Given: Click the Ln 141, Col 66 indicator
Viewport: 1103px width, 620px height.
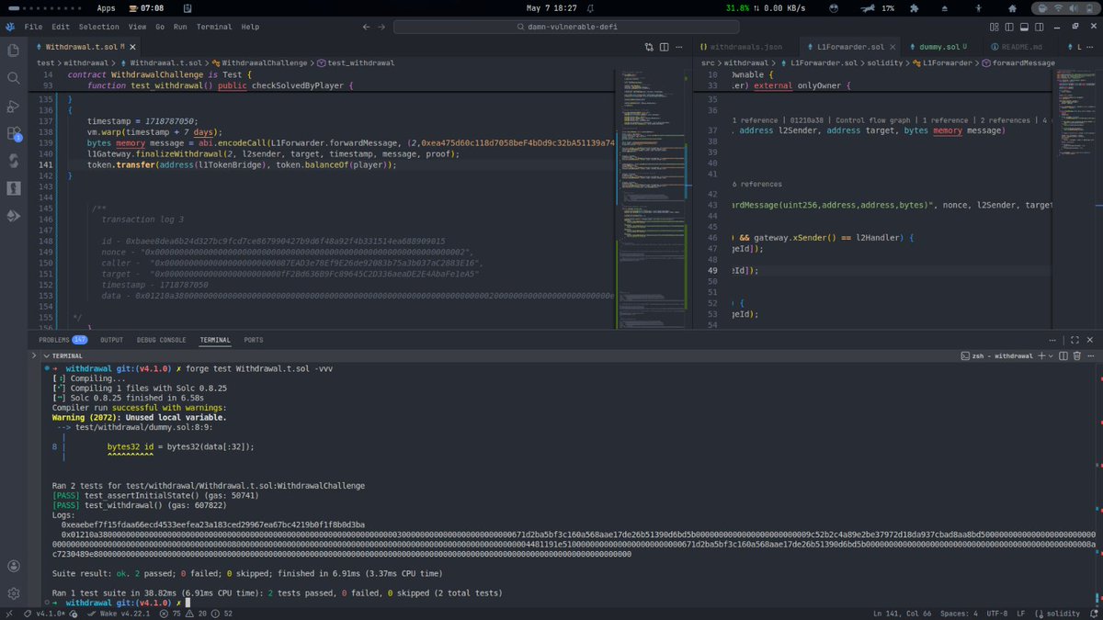Looking at the screenshot, I should (902, 614).
